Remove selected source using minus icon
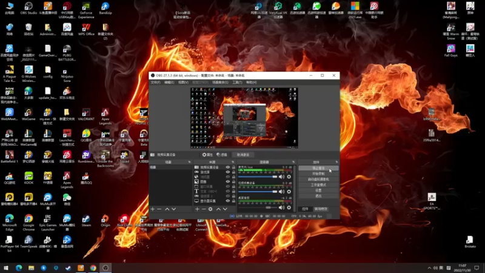The height and width of the screenshot is (273, 485). [x=203, y=209]
